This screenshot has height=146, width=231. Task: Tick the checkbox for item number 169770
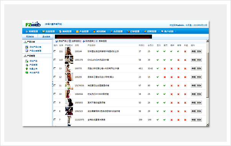tap(55, 68)
